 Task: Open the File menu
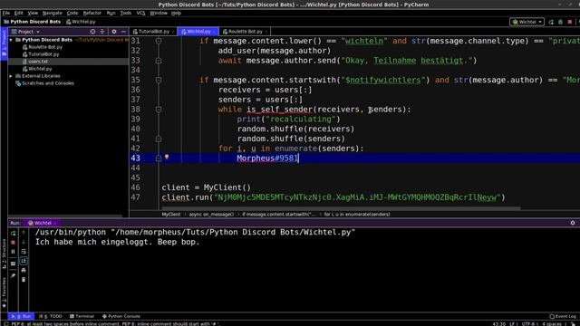pyautogui.click(x=6, y=13)
